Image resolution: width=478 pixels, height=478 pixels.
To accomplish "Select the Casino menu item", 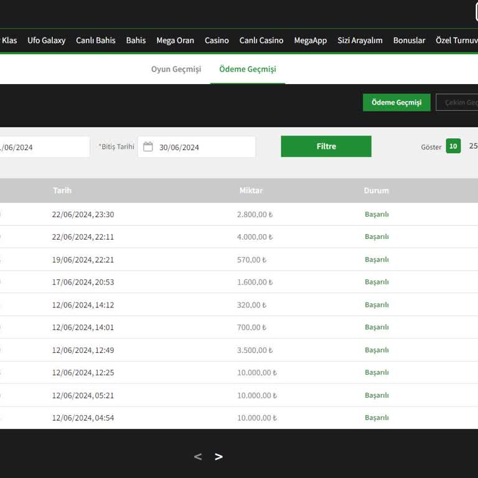I will pyautogui.click(x=217, y=40).
